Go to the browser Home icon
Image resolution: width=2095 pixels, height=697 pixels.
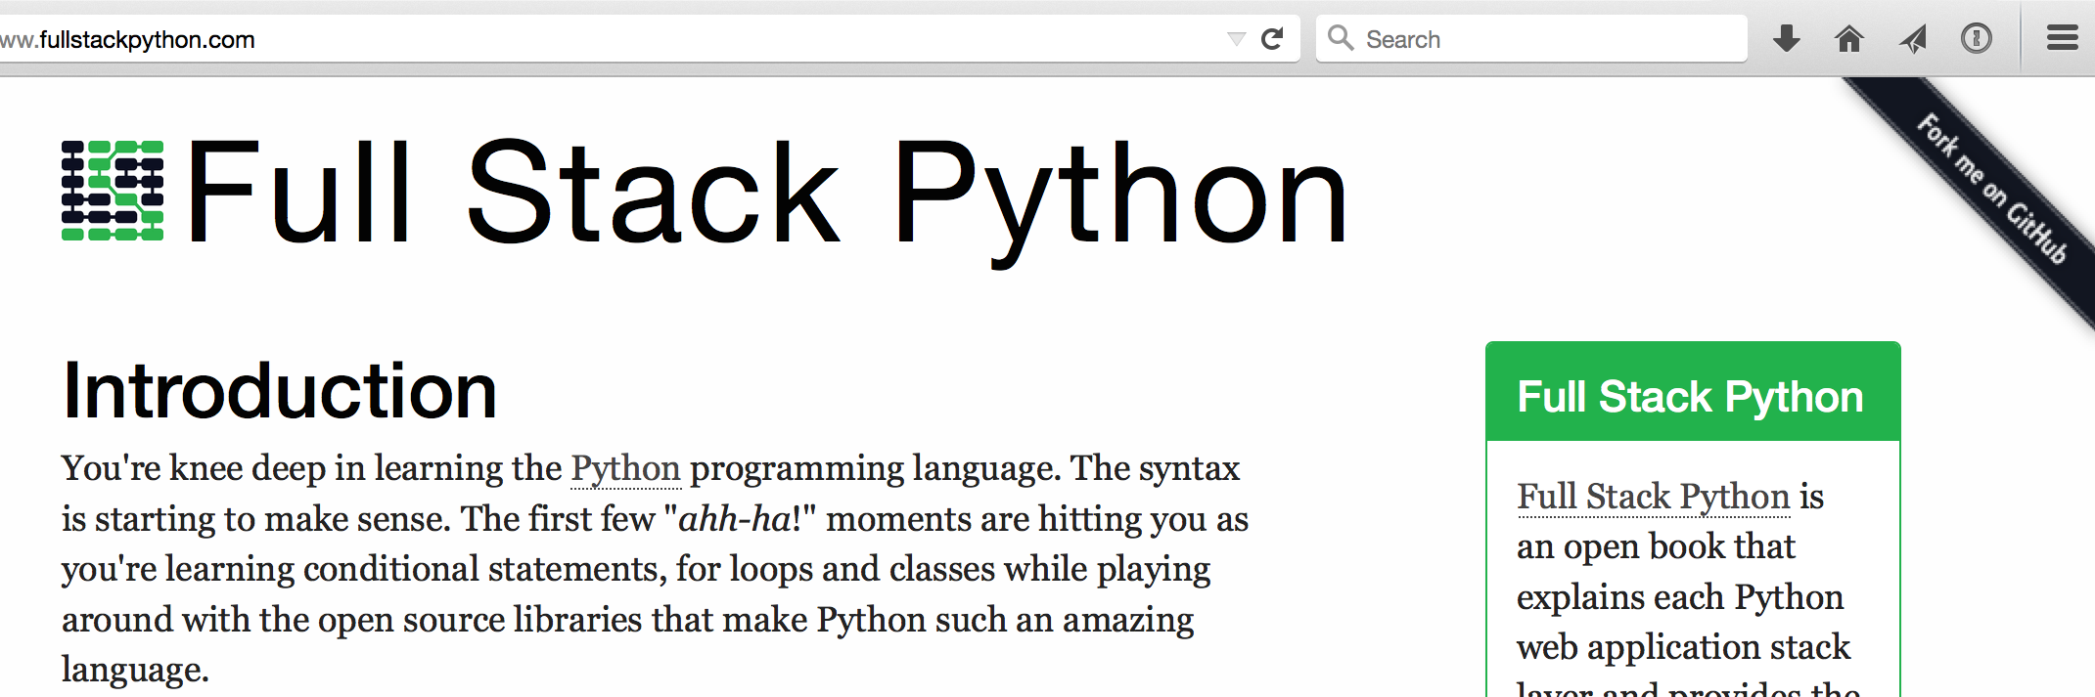tap(1849, 39)
